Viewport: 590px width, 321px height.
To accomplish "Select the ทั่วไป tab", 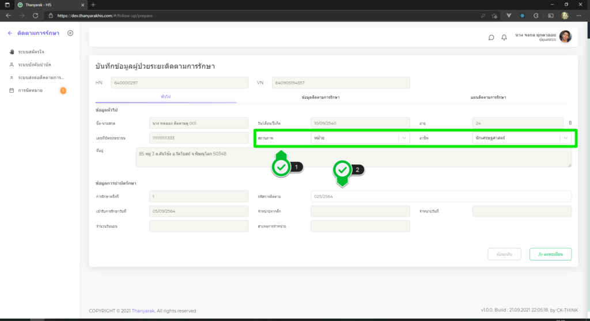I will [x=165, y=97].
